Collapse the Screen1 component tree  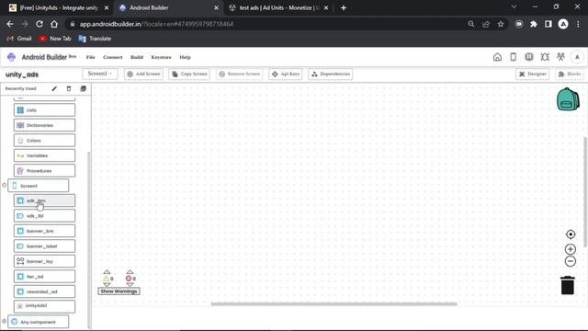tap(4, 185)
